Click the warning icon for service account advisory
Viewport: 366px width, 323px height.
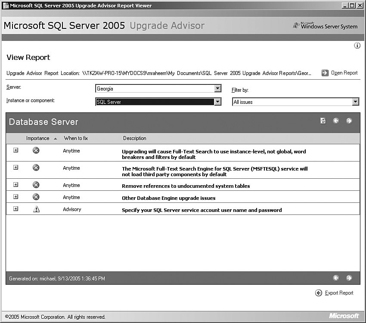[36, 209]
